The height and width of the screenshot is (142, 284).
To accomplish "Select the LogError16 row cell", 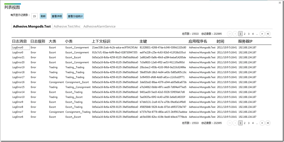I will [x=18, y=82].
